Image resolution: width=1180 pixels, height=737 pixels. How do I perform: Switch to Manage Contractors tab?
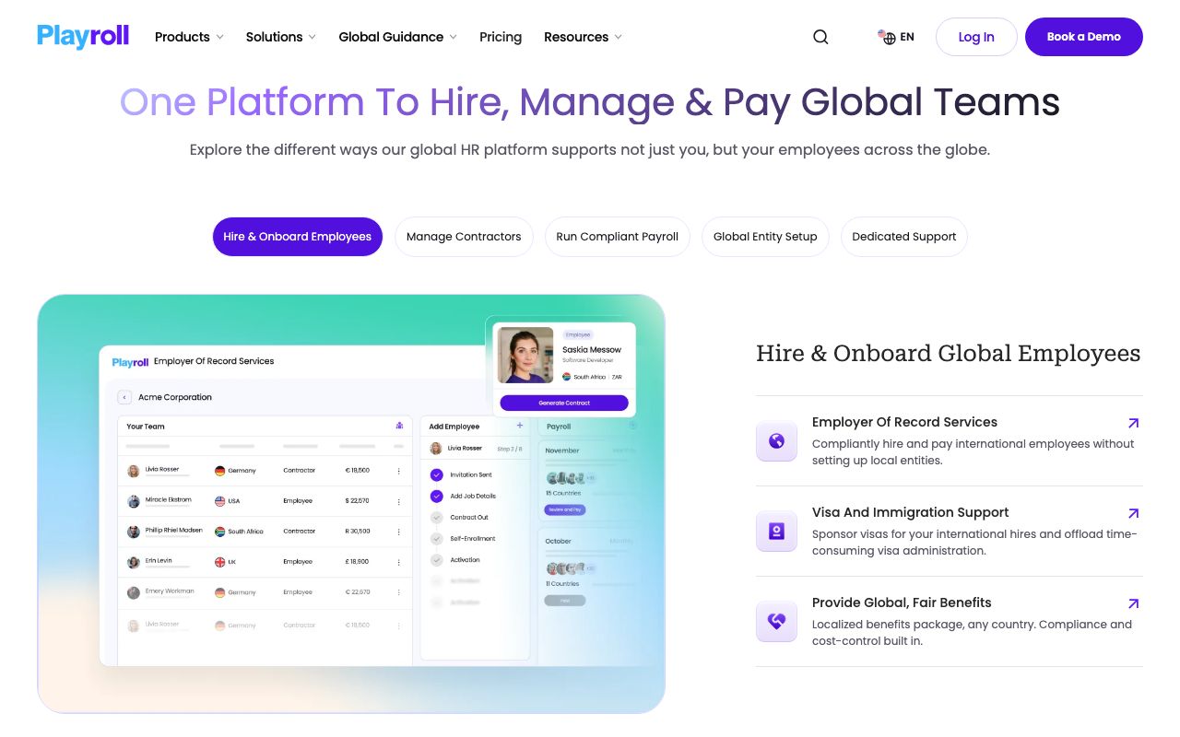coord(464,237)
